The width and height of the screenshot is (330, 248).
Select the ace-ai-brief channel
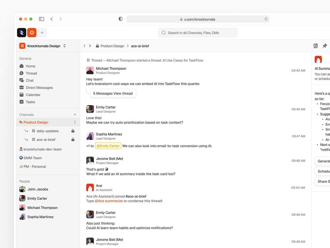46,140
